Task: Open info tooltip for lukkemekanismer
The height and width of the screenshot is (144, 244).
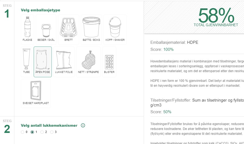Action: pos(83,125)
